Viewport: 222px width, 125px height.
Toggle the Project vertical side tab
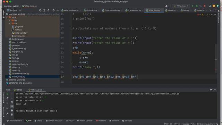3,14
